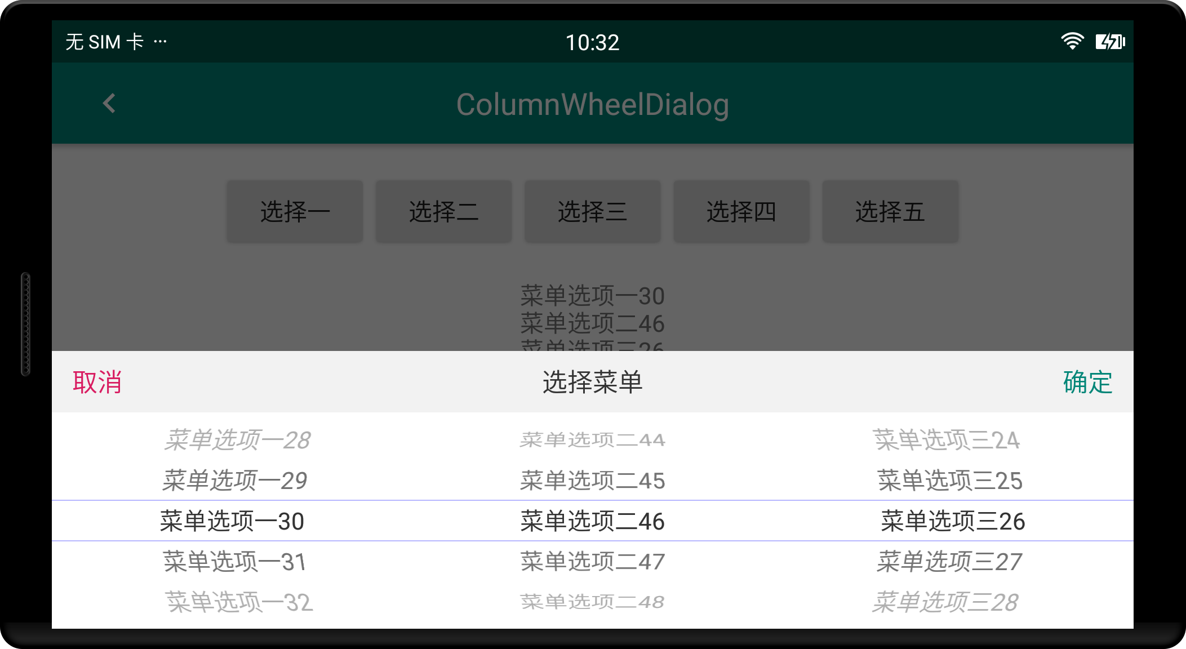Screen dimensions: 1186x649
Task: Tap the 选择菜单 dialog title
Action: (x=592, y=383)
